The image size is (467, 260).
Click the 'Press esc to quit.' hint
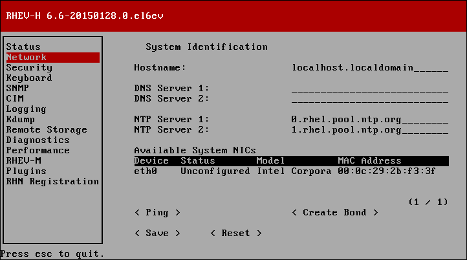(52, 254)
